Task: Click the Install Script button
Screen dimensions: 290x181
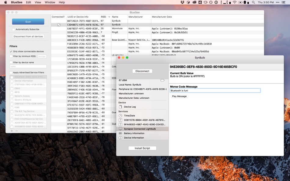Action: (x=142, y=148)
